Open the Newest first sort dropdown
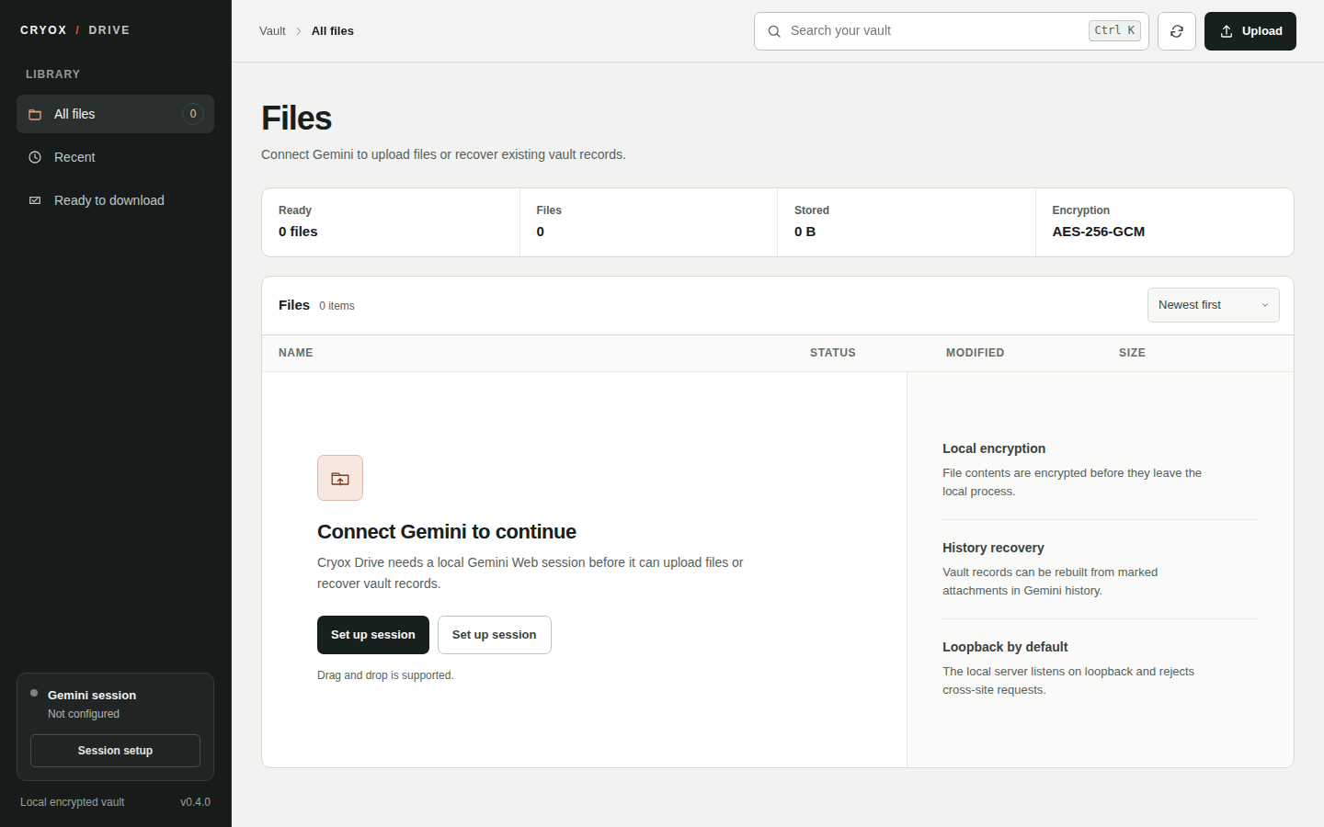This screenshot has width=1324, height=827. (x=1214, y=305)
